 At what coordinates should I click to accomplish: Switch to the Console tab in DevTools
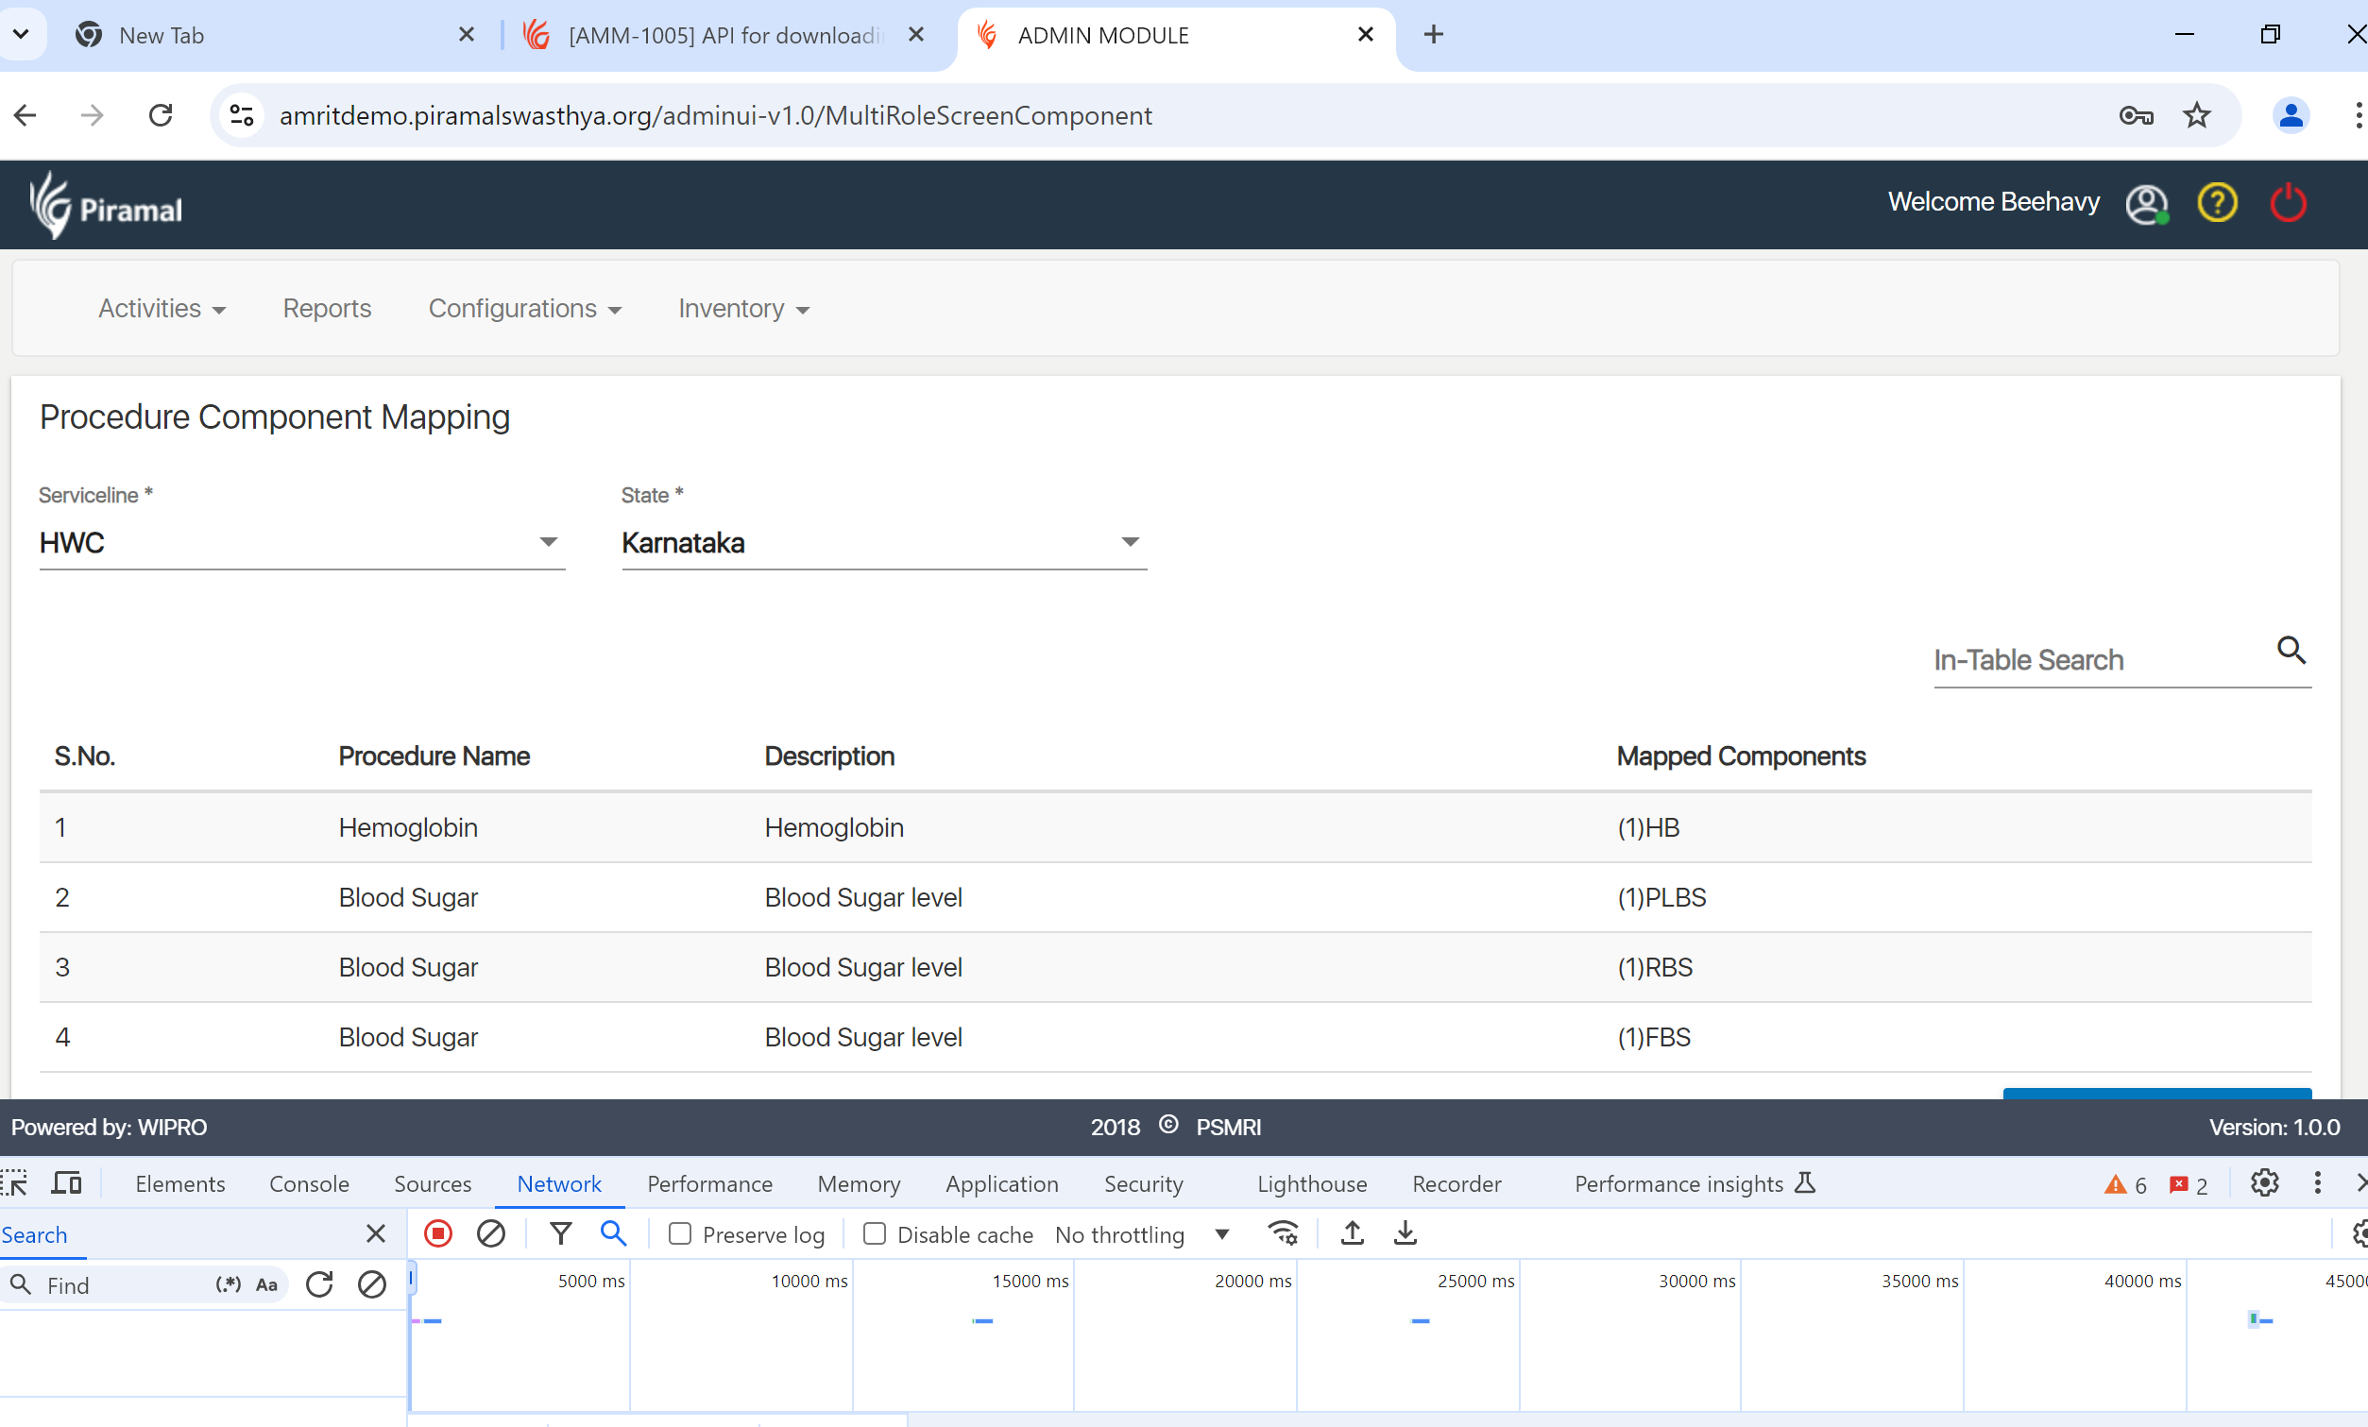[309, 1184]
